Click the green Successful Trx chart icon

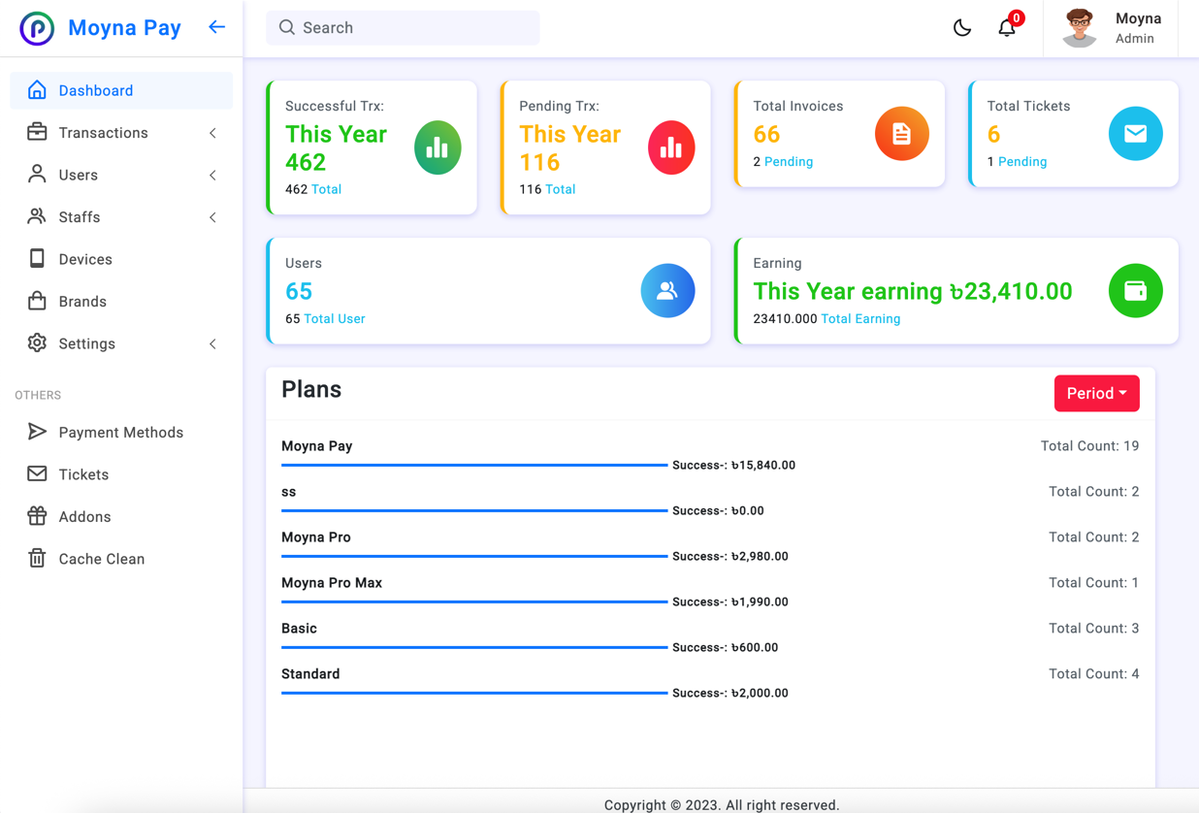pos(437,147)
